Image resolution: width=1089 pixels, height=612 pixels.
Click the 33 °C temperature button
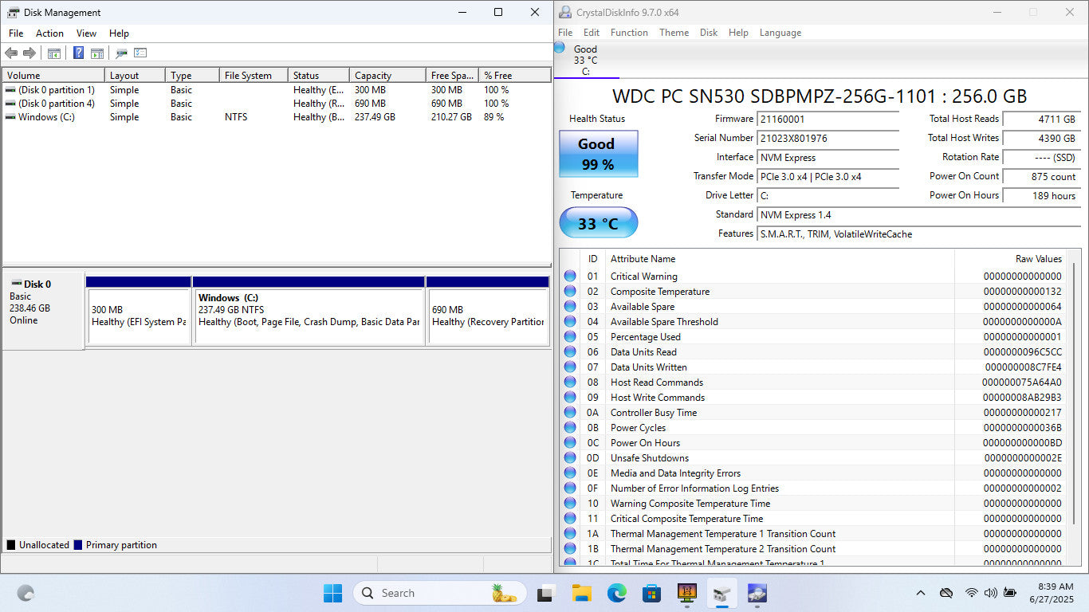pos(598,223)
